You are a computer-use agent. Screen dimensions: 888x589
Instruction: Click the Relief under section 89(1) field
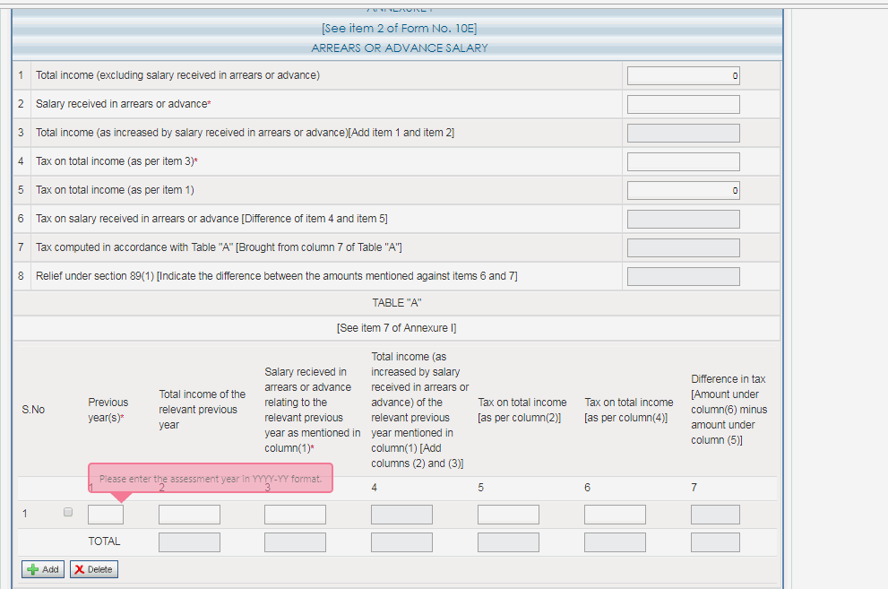(683, 276)
